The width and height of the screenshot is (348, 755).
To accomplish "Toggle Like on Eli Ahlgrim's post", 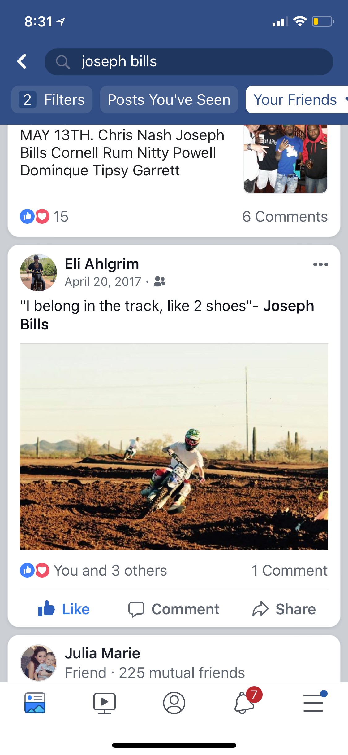I will click(64, 609).
